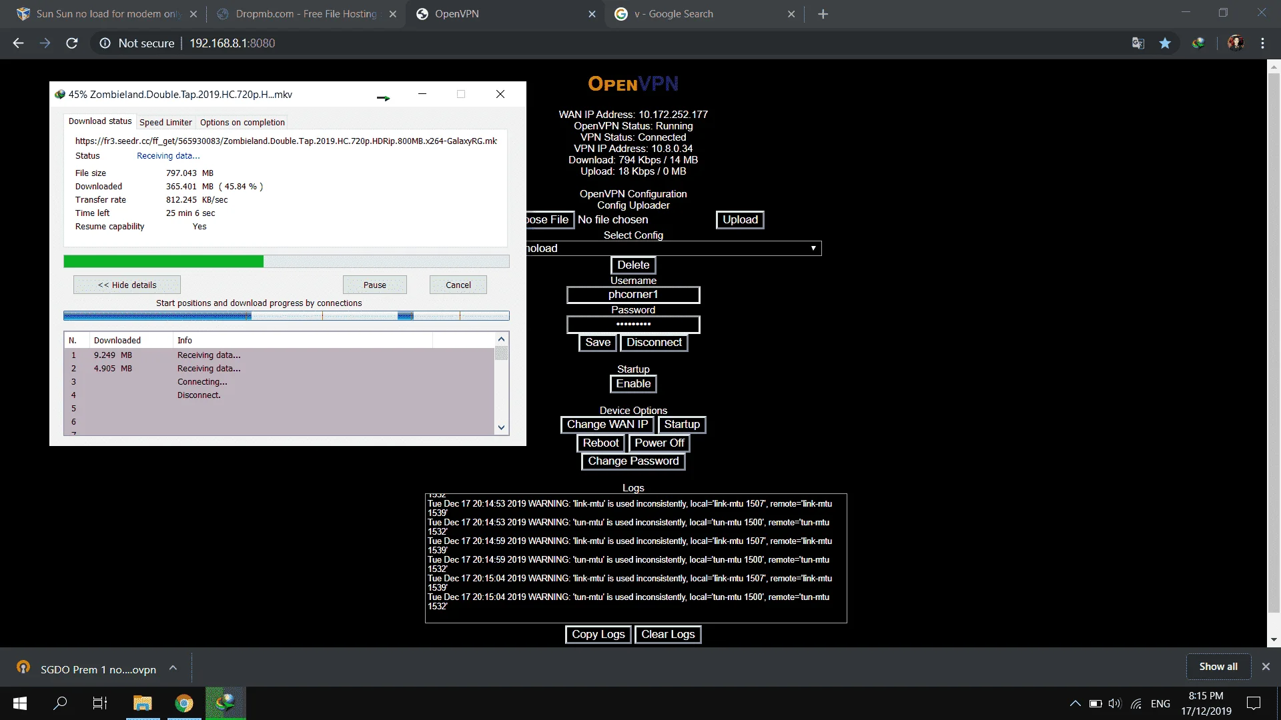The width and height of the screenshot is (1281, 720).
Task: Switch to the Dropmb.com tab
Action: point(306,14)
